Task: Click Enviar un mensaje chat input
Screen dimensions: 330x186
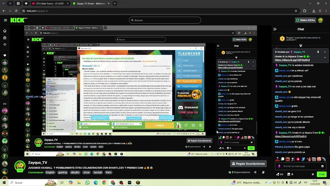Action: coord(300,166)
